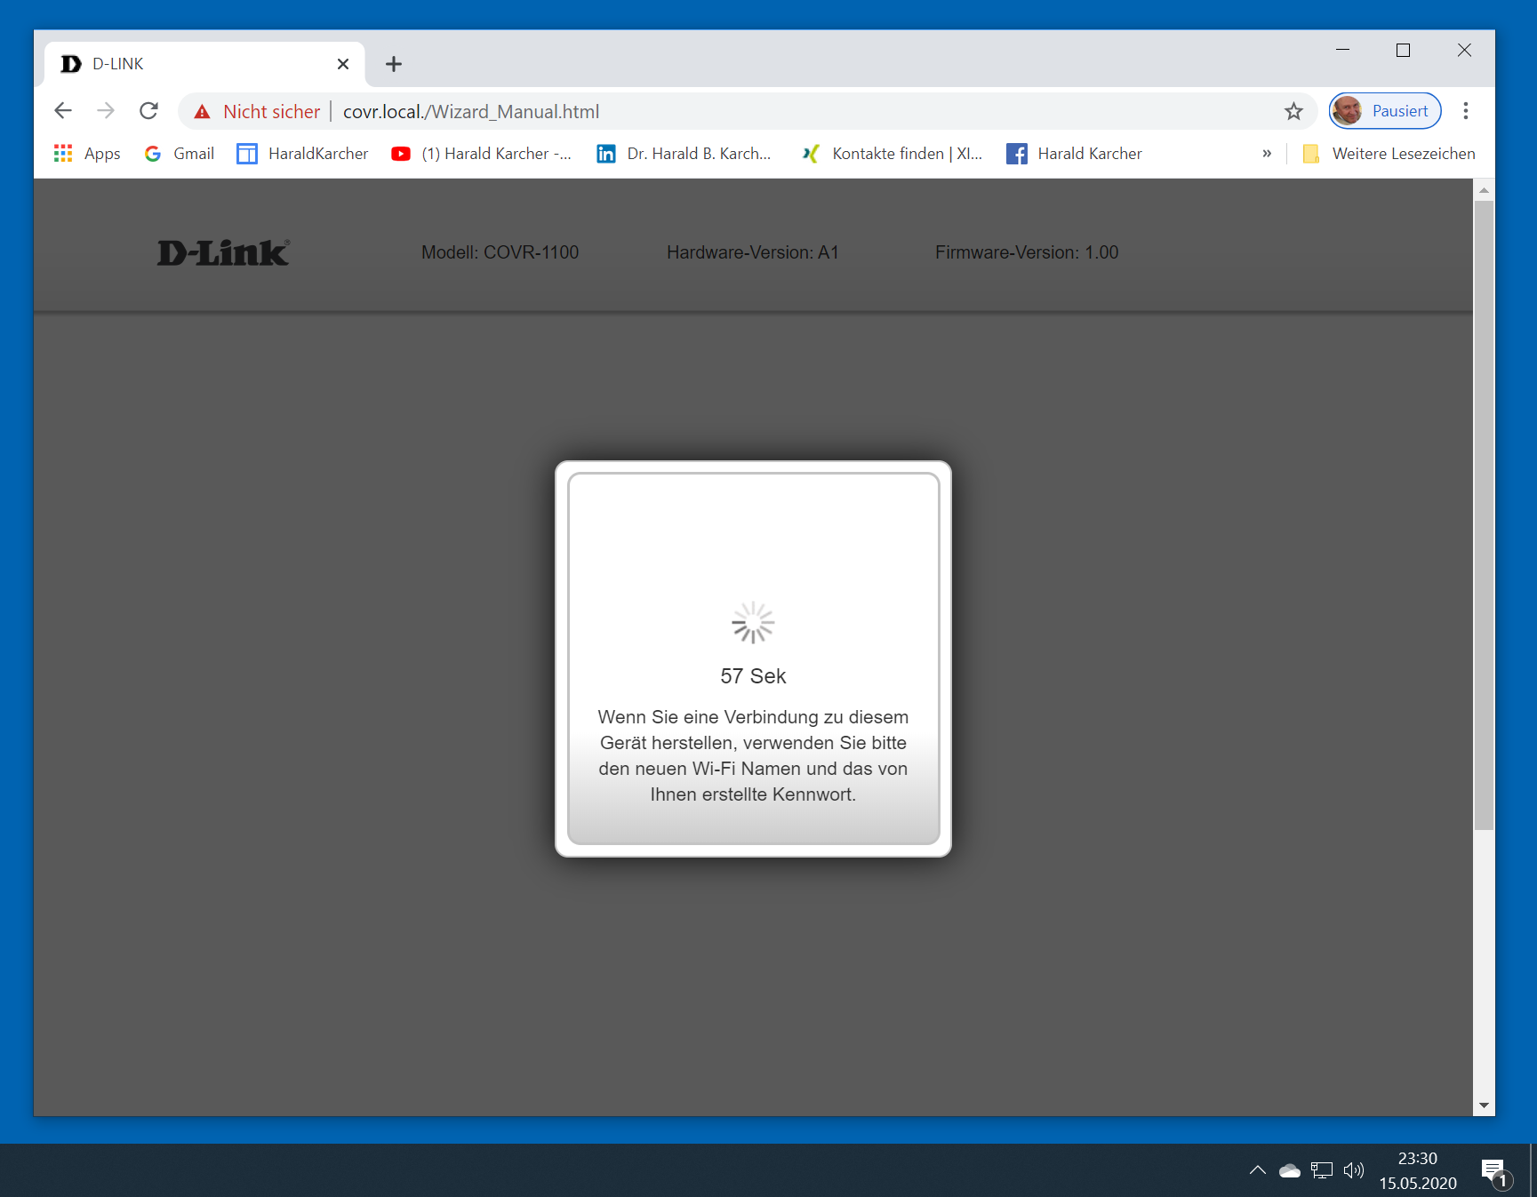Click the 57 Sek countdown text

[x=753, y=676]
